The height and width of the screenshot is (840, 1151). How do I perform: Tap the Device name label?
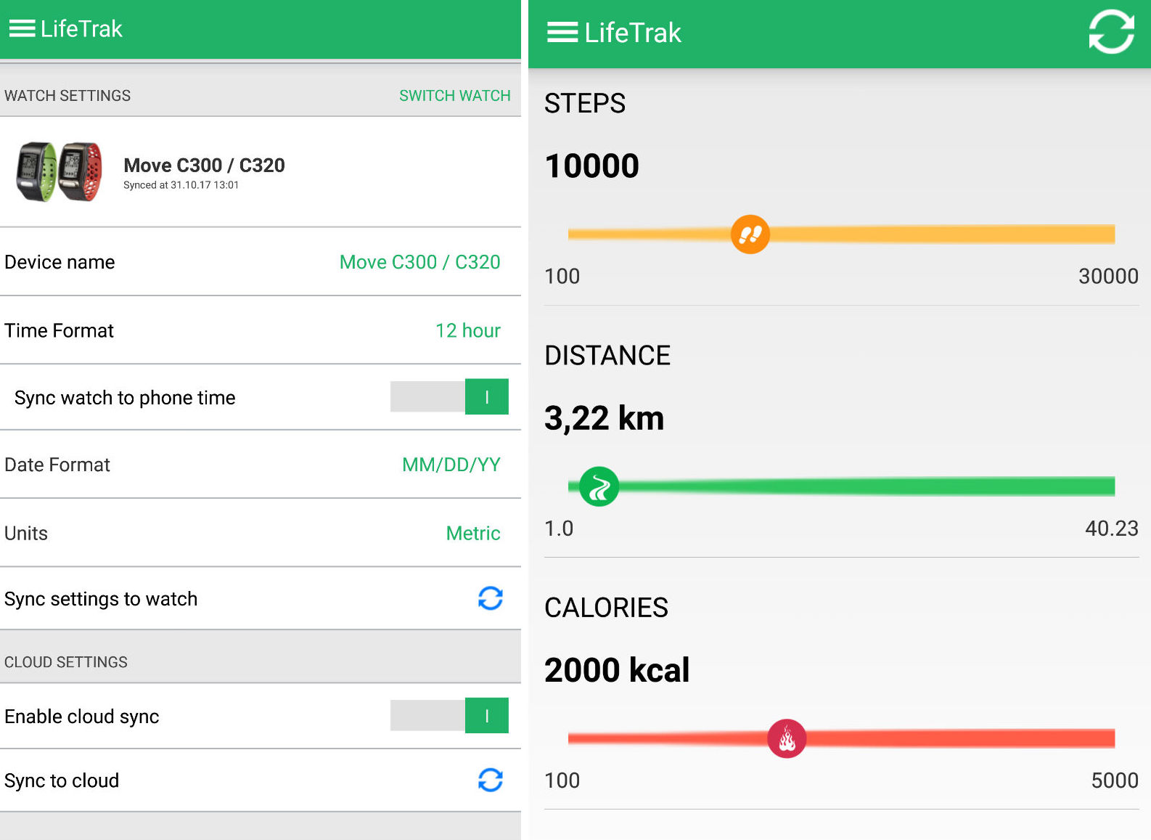60,262
